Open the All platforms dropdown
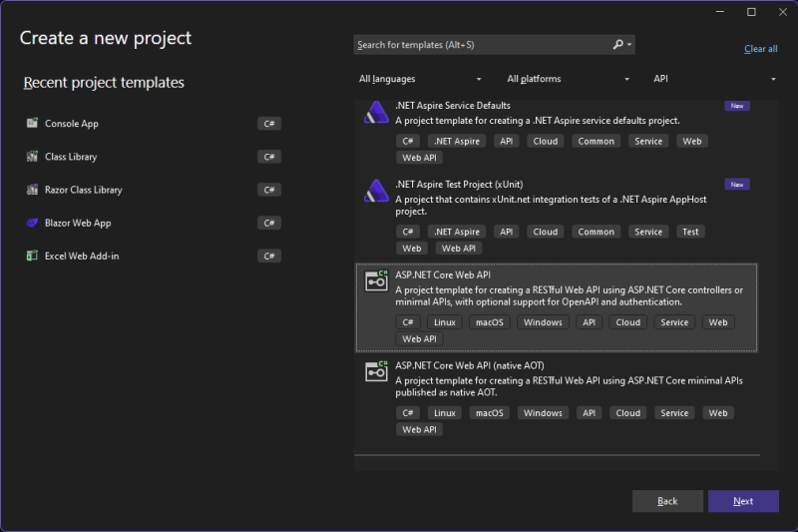The image size is (798, 532). (568, 79)
